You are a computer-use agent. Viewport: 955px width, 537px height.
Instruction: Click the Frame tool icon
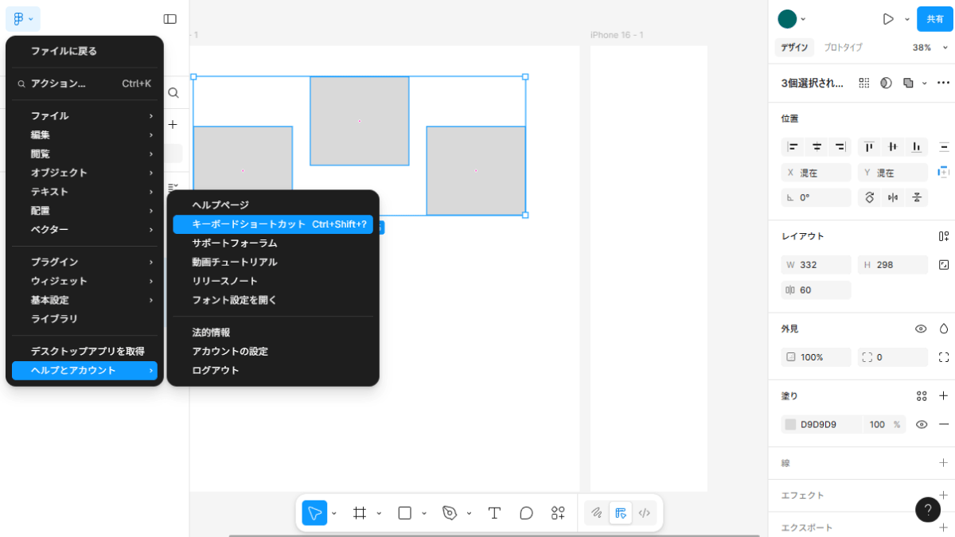[x=360, y=513]
